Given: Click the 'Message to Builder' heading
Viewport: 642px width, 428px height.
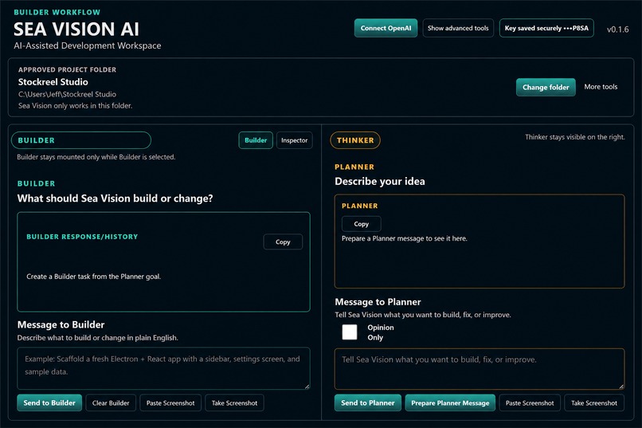Looking at the screenshot, I should (x=61, y=325).
